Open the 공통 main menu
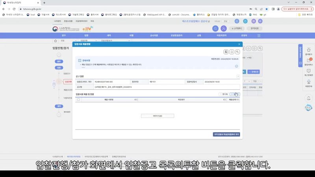 (199, 35)
